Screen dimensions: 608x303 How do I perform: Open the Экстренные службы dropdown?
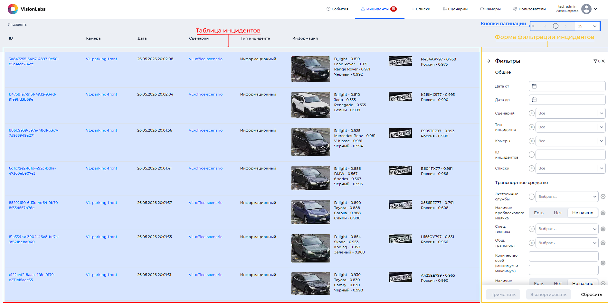click(567, 197)
